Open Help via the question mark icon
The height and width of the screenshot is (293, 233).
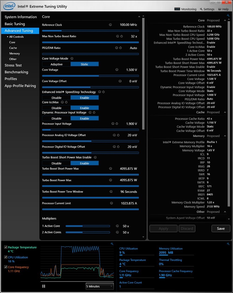[x=220, y=9]
